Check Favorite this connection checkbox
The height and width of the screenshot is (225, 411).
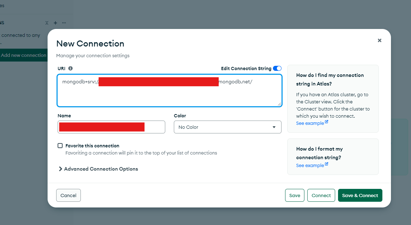pos(60,146)
